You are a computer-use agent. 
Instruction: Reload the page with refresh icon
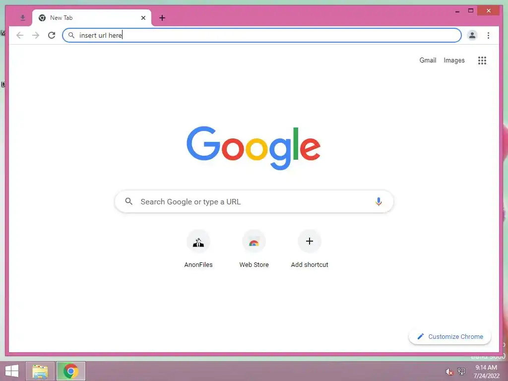point(52,35)
